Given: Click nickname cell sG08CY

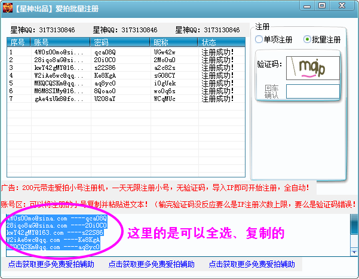Looking at the screenshot, I should [165, 76].
